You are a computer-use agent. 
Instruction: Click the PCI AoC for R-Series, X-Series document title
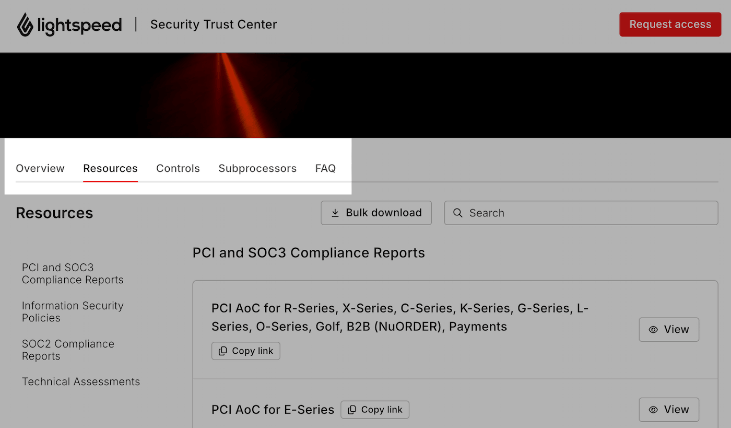(x=400, y=318)
